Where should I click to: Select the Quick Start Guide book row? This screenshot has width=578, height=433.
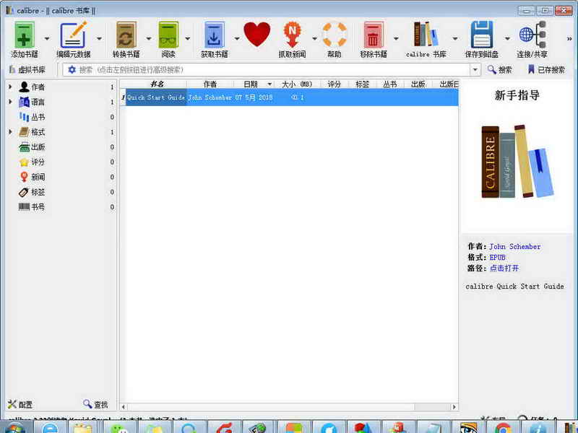[x=290, y=97]
